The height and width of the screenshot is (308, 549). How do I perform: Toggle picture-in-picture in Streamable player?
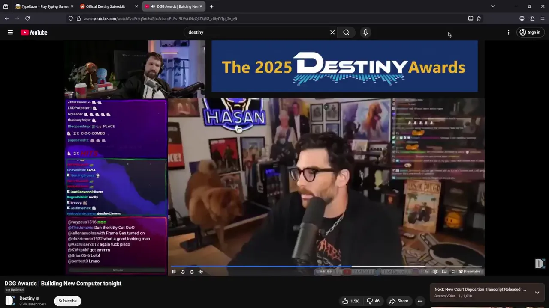click(444, 272)
